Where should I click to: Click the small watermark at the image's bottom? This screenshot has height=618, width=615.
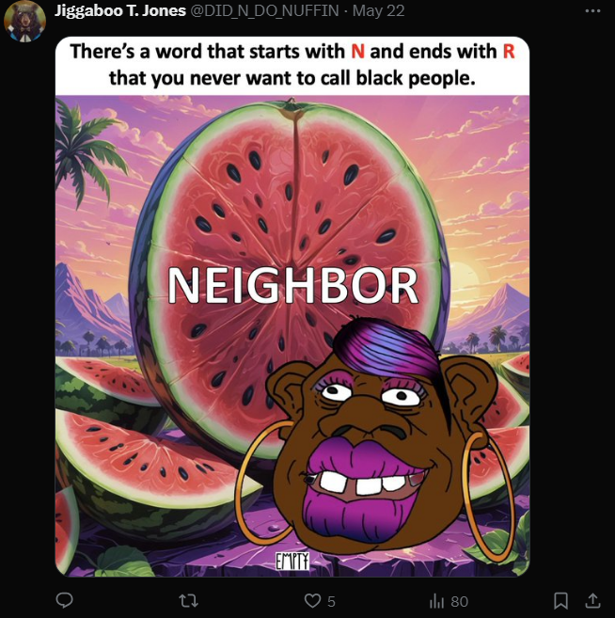(x=292, y=561)
